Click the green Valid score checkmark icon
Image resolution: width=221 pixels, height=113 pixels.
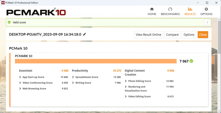click(9, 22)
